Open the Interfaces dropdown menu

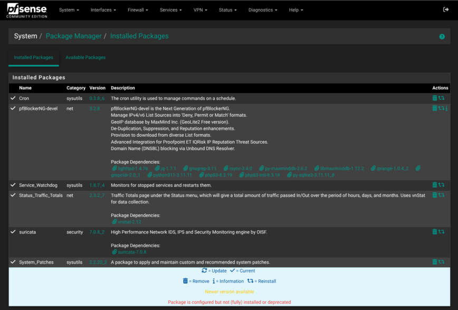pyautogui.click(x=103, y=10)
